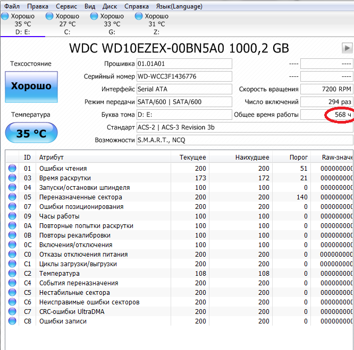
Task: Click status orb for Ошибки записи row
Action: pyautogui.click(x=12, y=321)
